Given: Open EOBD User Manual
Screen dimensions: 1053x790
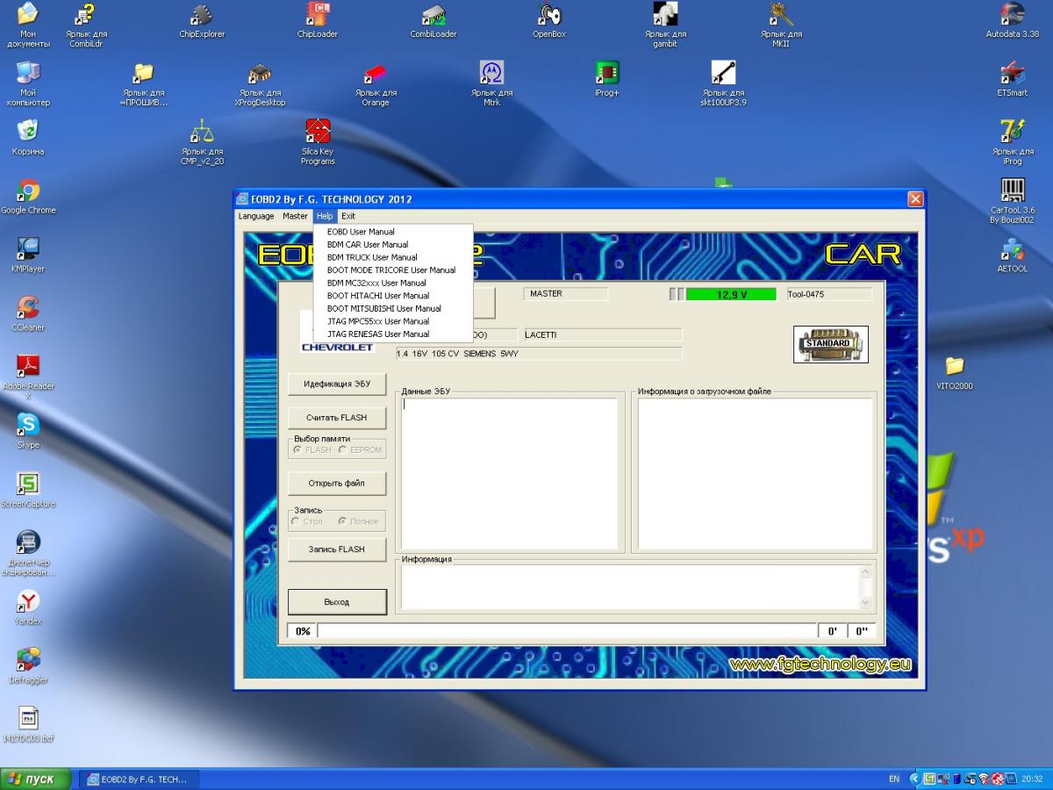Looking at the screenshot, I should (393, 232).
